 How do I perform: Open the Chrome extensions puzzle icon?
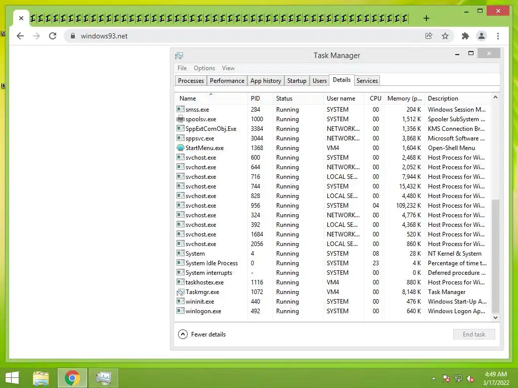coord(465,36)
